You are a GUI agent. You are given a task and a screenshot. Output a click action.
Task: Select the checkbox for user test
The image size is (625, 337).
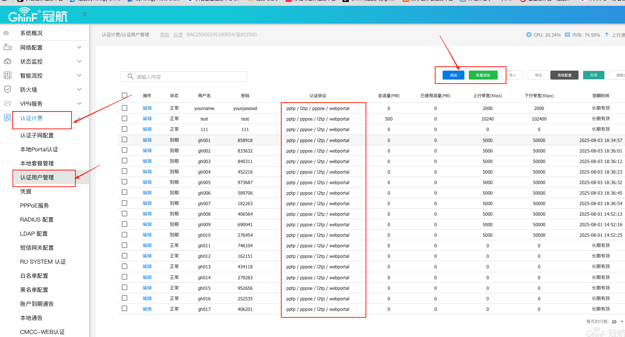point(125,119)
